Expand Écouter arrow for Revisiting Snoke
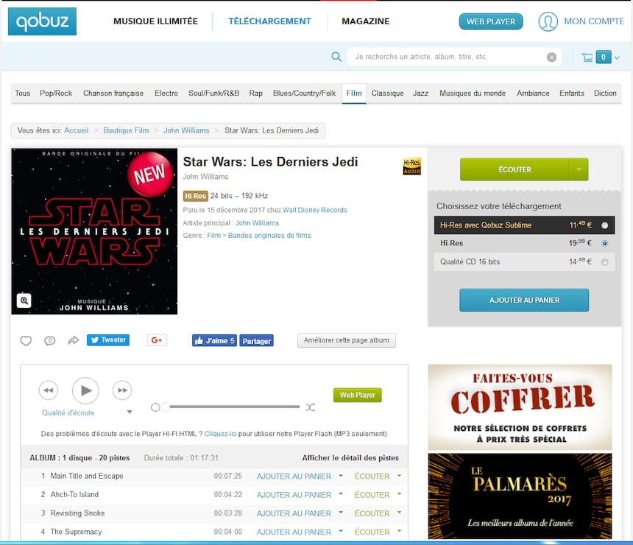This screenshot has width=633, height=545. (x=399, y=513)
